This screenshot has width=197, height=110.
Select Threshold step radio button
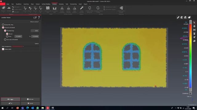tap(5, 31)
